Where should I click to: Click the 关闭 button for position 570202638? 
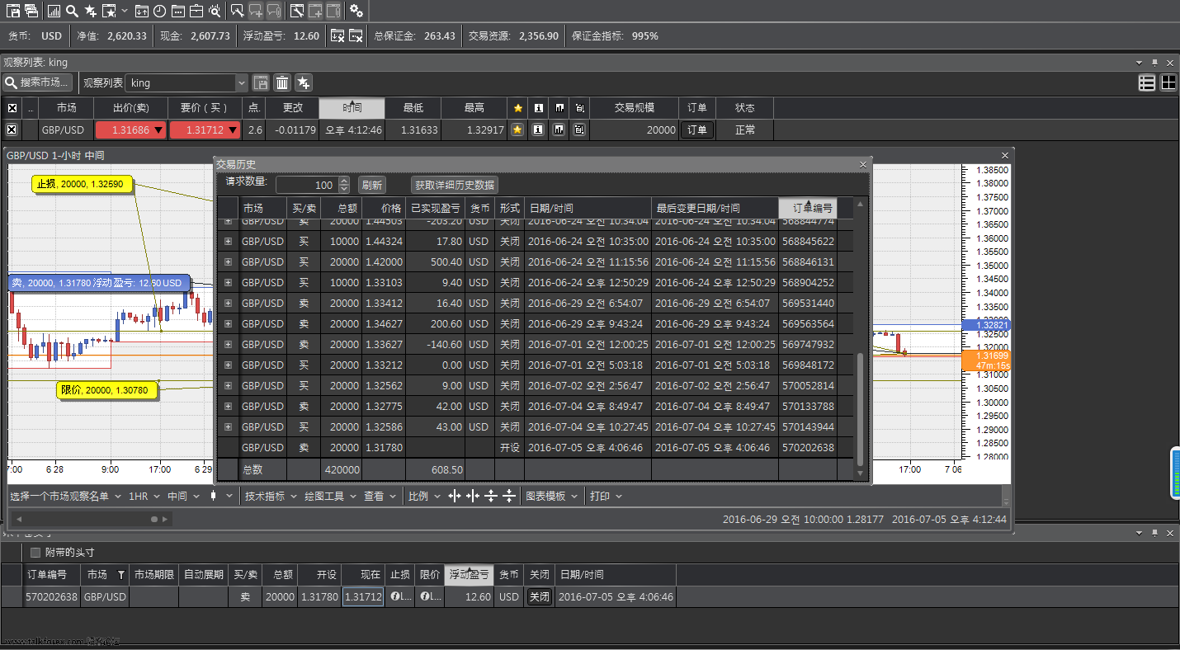coord(539,596)
